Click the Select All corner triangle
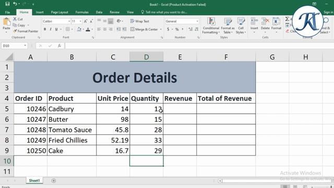Image resolution: width=334 pixels, height=188 pixels. (9, 57)
